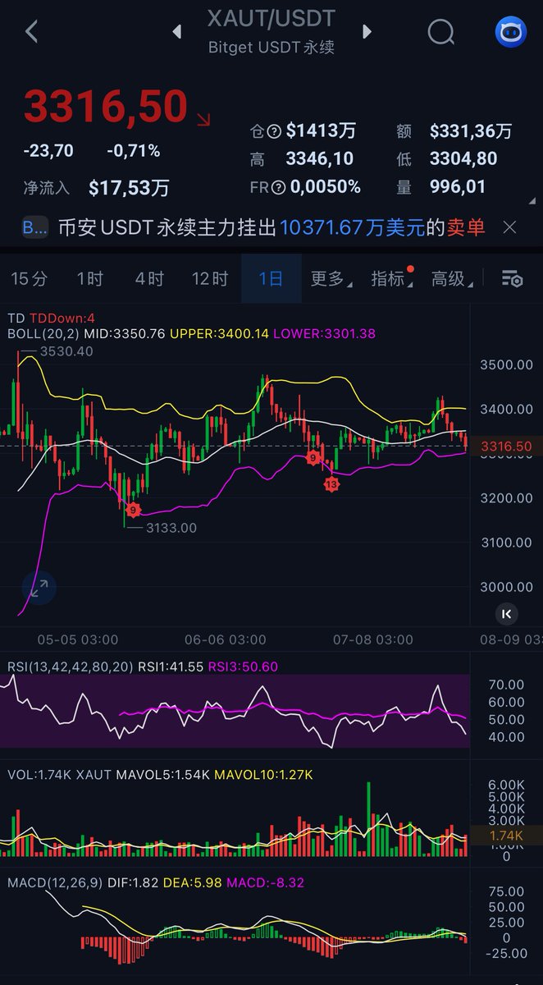Select the 1时 timeframe tab
Viewport: 543px width, 985px height.
pos(89,279)
